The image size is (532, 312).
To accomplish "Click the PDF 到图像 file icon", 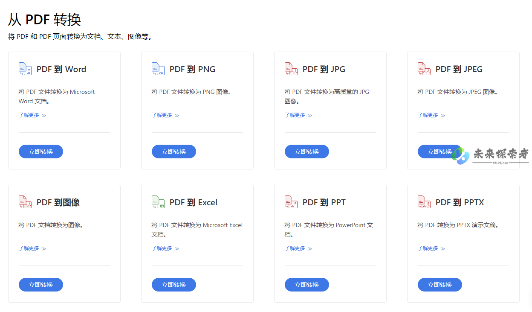I will point(25,202).
